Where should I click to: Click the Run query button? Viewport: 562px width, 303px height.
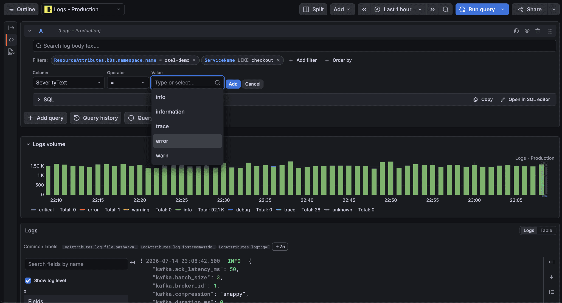(x=476, y=9)
